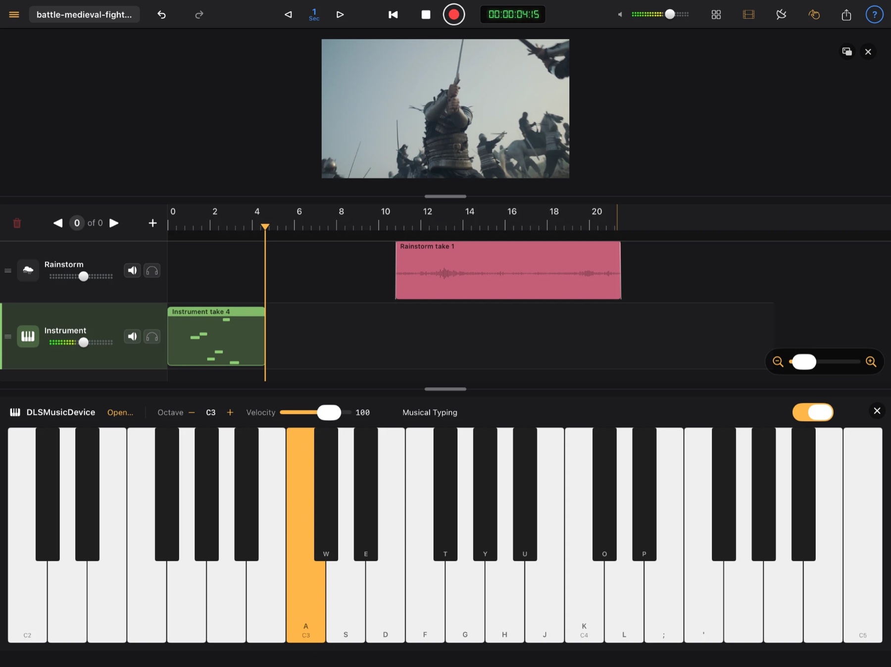Mute the Rainstorm track
Screen dimensions: 891x667
132,270
